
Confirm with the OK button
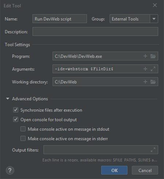[114, 170]
